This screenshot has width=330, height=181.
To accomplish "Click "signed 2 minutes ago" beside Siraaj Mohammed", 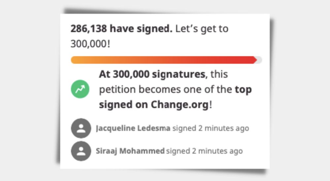I will (x=204, y=151).
